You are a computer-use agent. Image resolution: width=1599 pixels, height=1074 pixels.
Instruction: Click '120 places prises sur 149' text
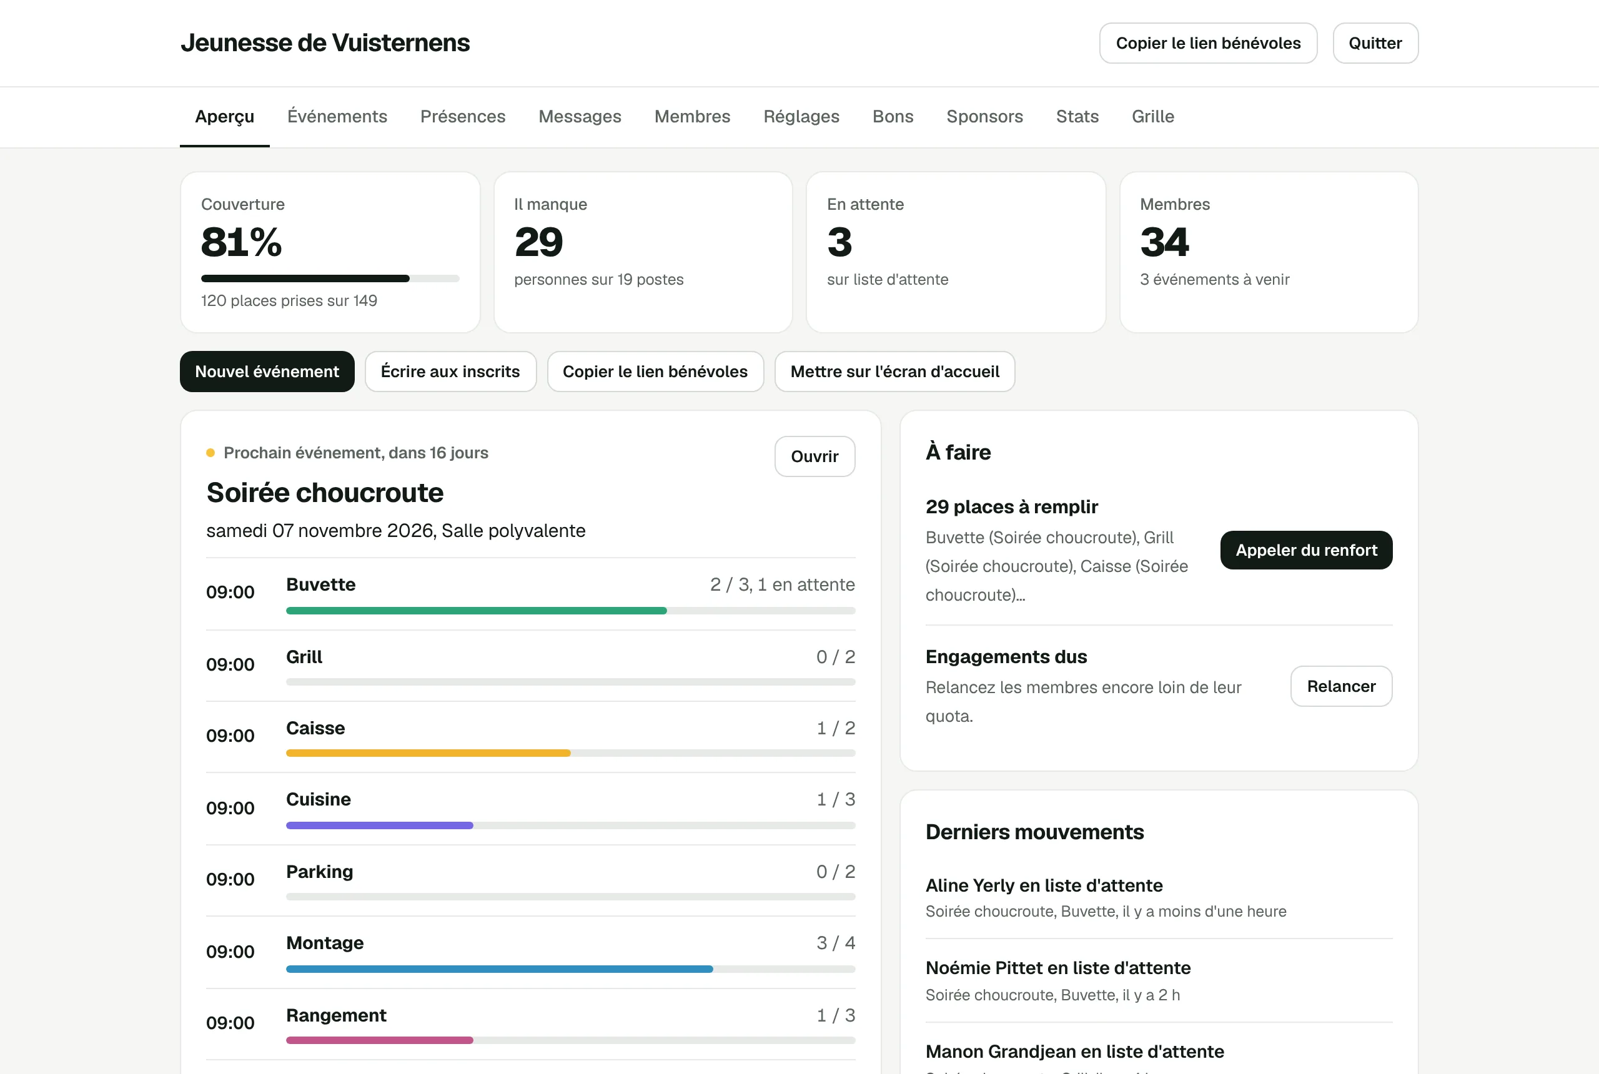click(289, 301)
